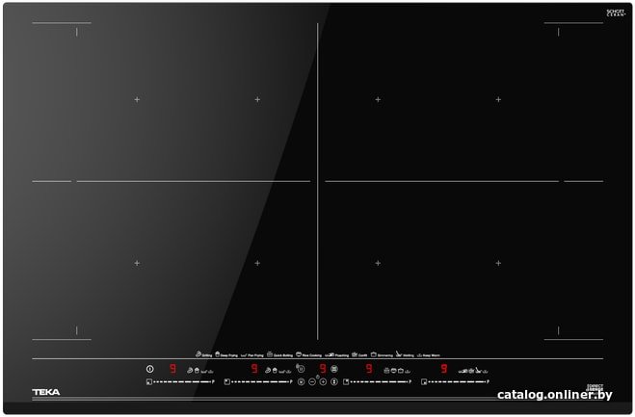
Task: Click the catalog.onliner.by watermark link
Action: [x=554, y=395]
